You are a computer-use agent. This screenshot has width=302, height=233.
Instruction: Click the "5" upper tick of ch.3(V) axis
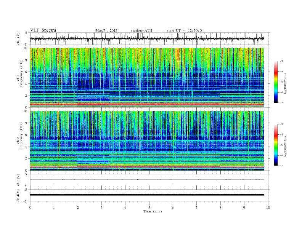click(27, 174)
